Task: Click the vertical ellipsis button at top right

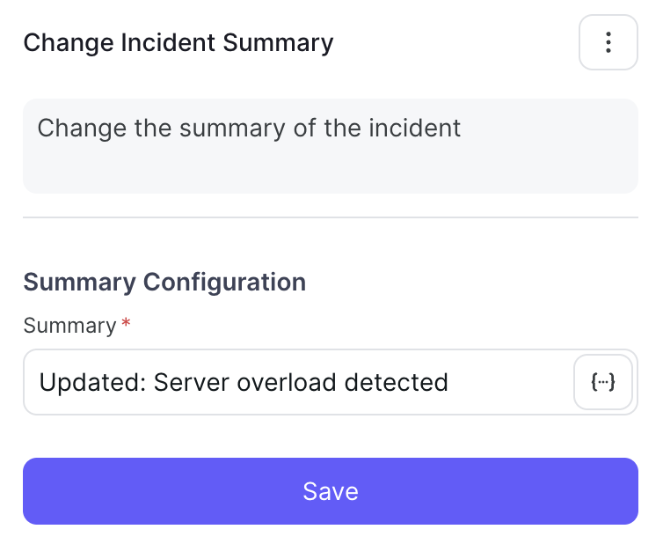Action: (608, 42)
